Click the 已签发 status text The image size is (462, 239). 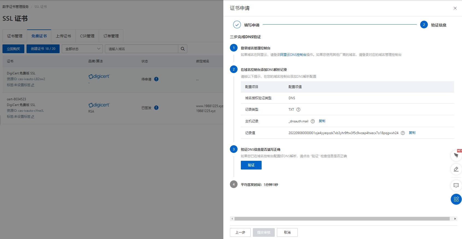(146, 108)
